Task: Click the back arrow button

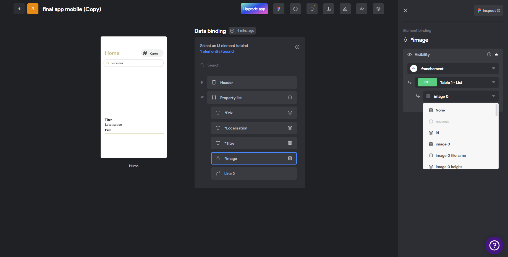Action: (19, 9)
